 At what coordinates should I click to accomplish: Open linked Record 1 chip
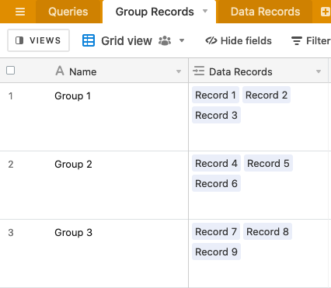[215, 95]
